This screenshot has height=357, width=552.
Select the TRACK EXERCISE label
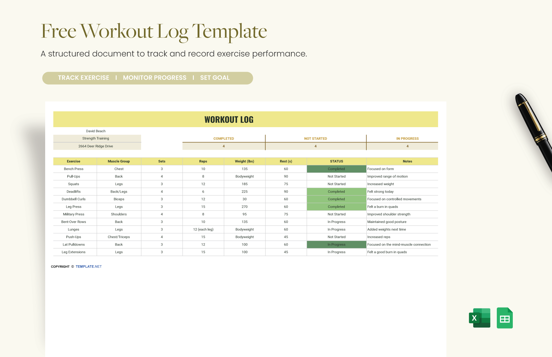click(x=83, y=78)
